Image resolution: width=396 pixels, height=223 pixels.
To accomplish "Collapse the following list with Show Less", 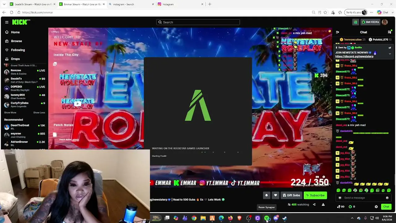I will [39, 113].
